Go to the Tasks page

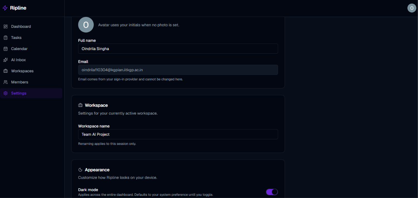click(x=31, y=38)
